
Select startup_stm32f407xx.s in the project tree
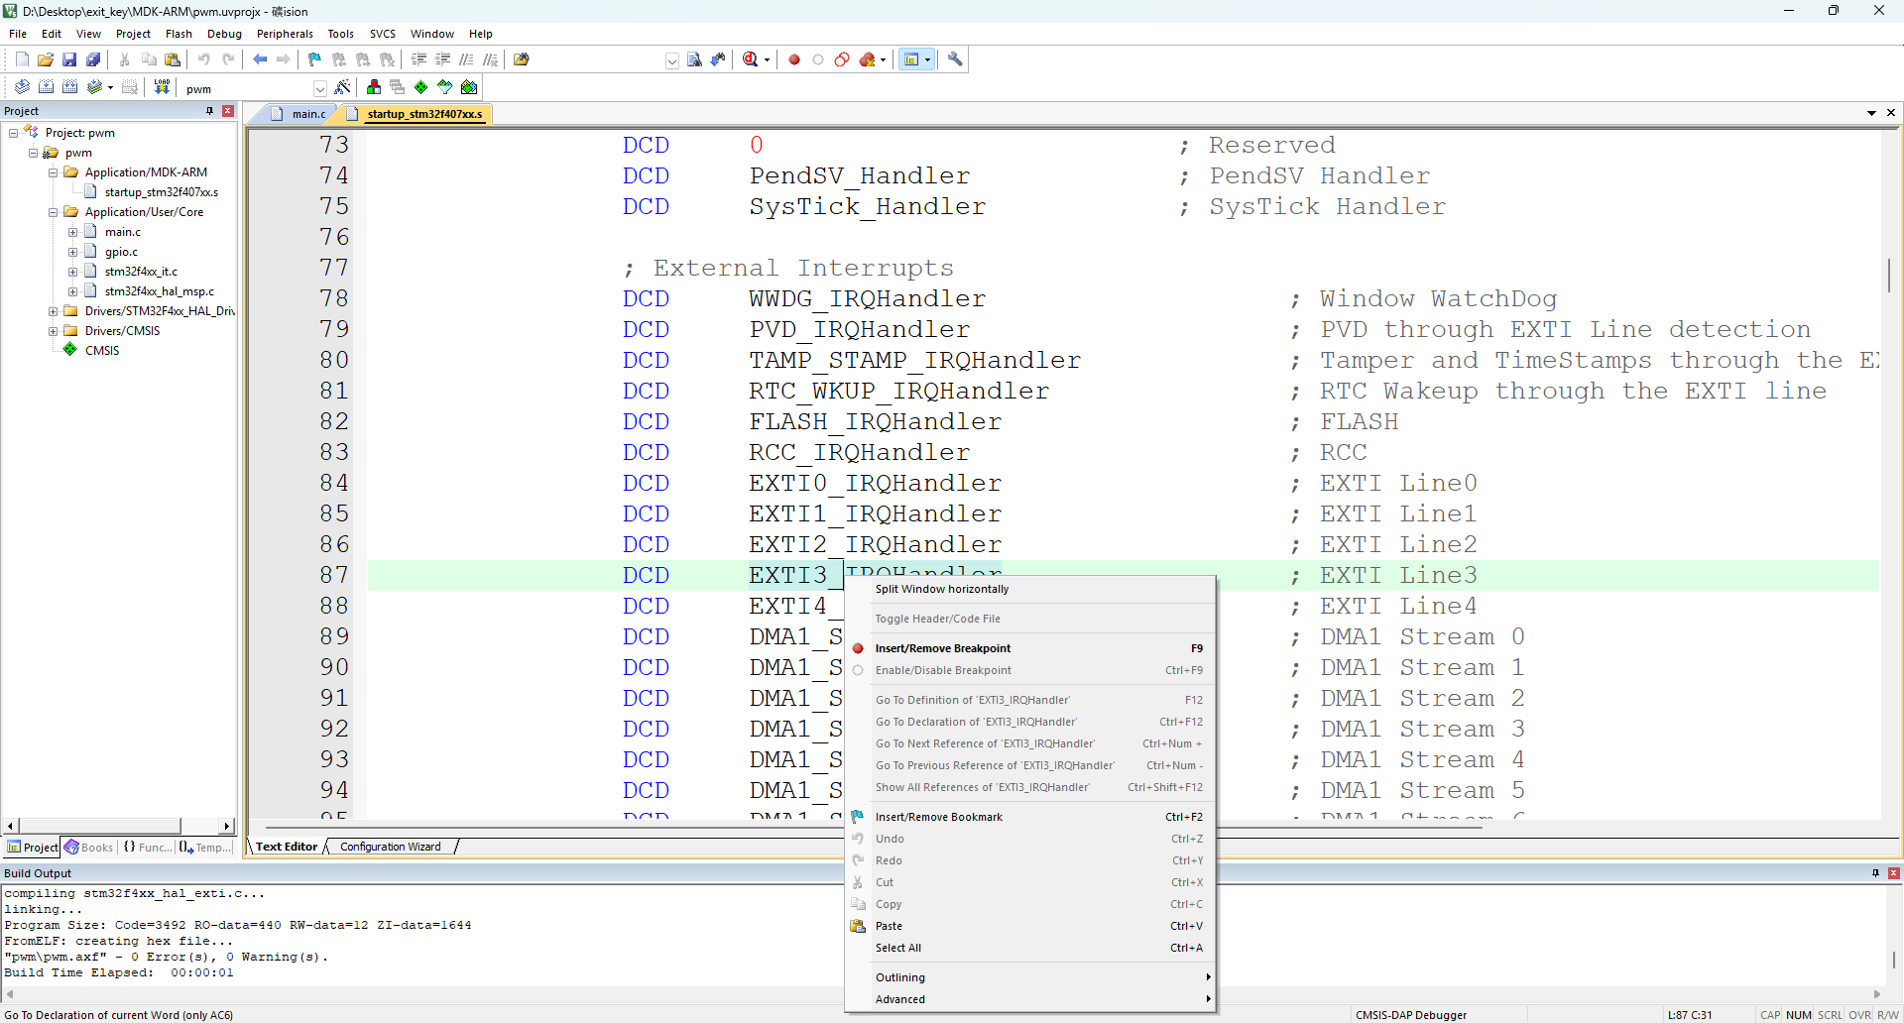click(x=161, y=192)
